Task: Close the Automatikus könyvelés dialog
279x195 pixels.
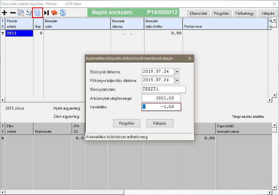Action: tap(190, 58)
